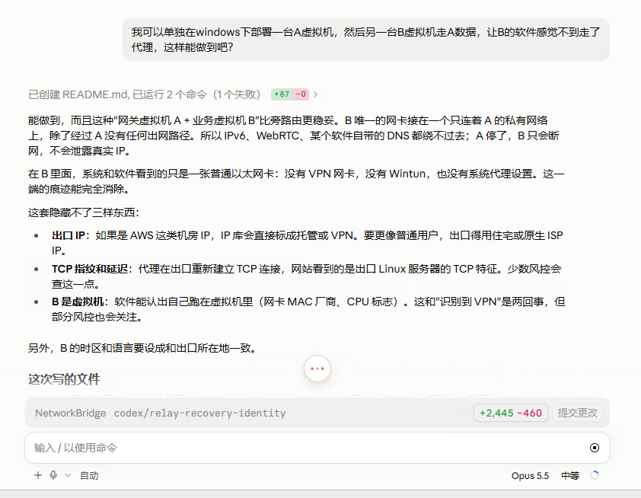Expand the 已创建 README.md activity summary
This screenshot has width=641, height=498.
point(144,94)
